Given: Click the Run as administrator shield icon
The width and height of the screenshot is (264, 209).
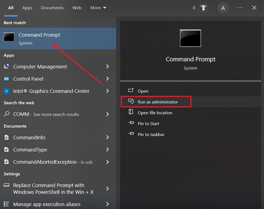Looking at the screenshot, I should tap(131, 101).
